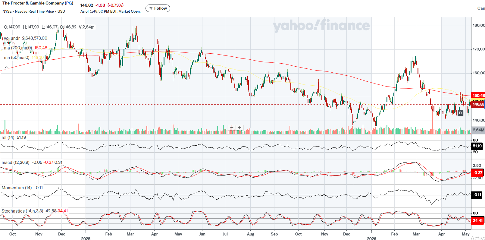Click the star icon in Follow button

click(151, 8)
